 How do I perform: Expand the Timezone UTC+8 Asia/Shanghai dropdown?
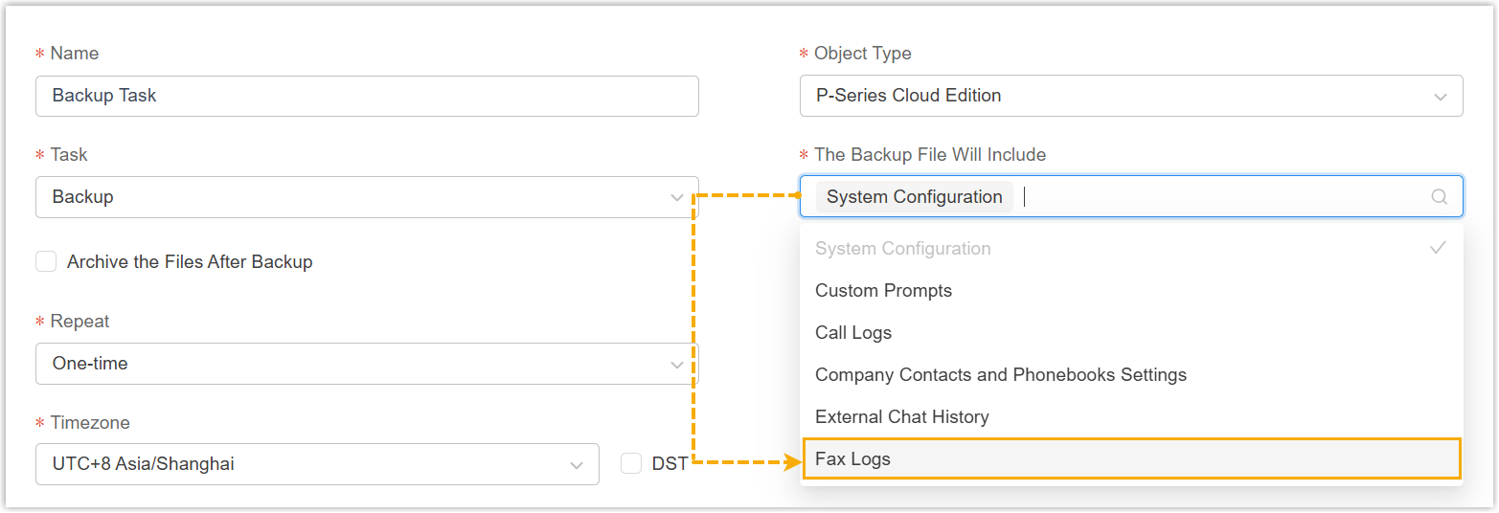[x=316, y=464]
